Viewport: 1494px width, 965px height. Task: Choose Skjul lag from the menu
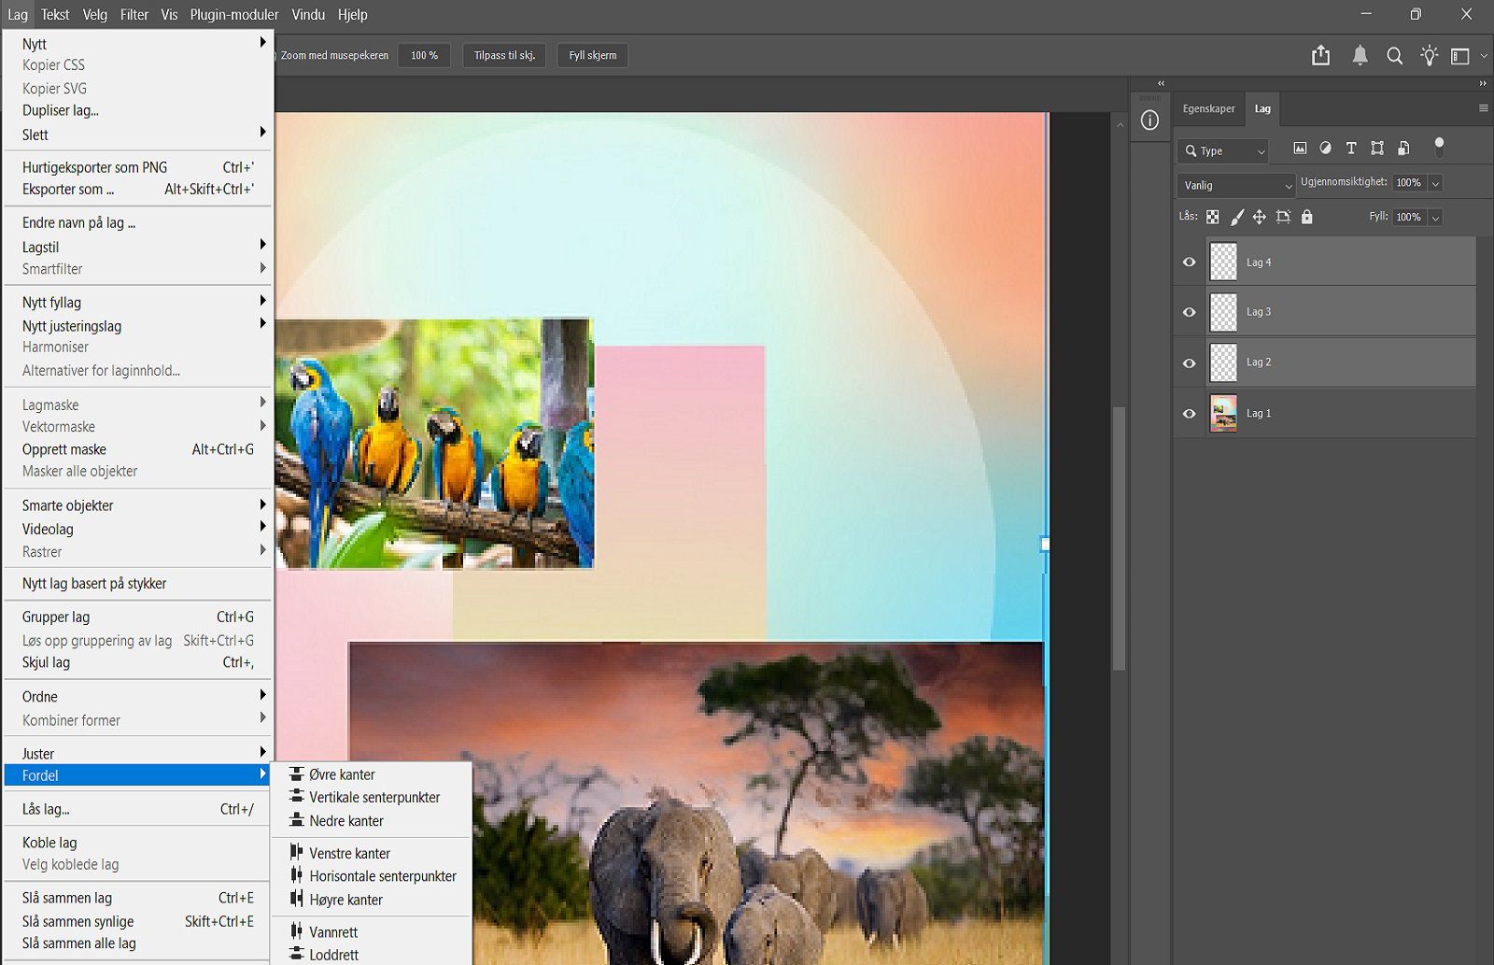138,662
